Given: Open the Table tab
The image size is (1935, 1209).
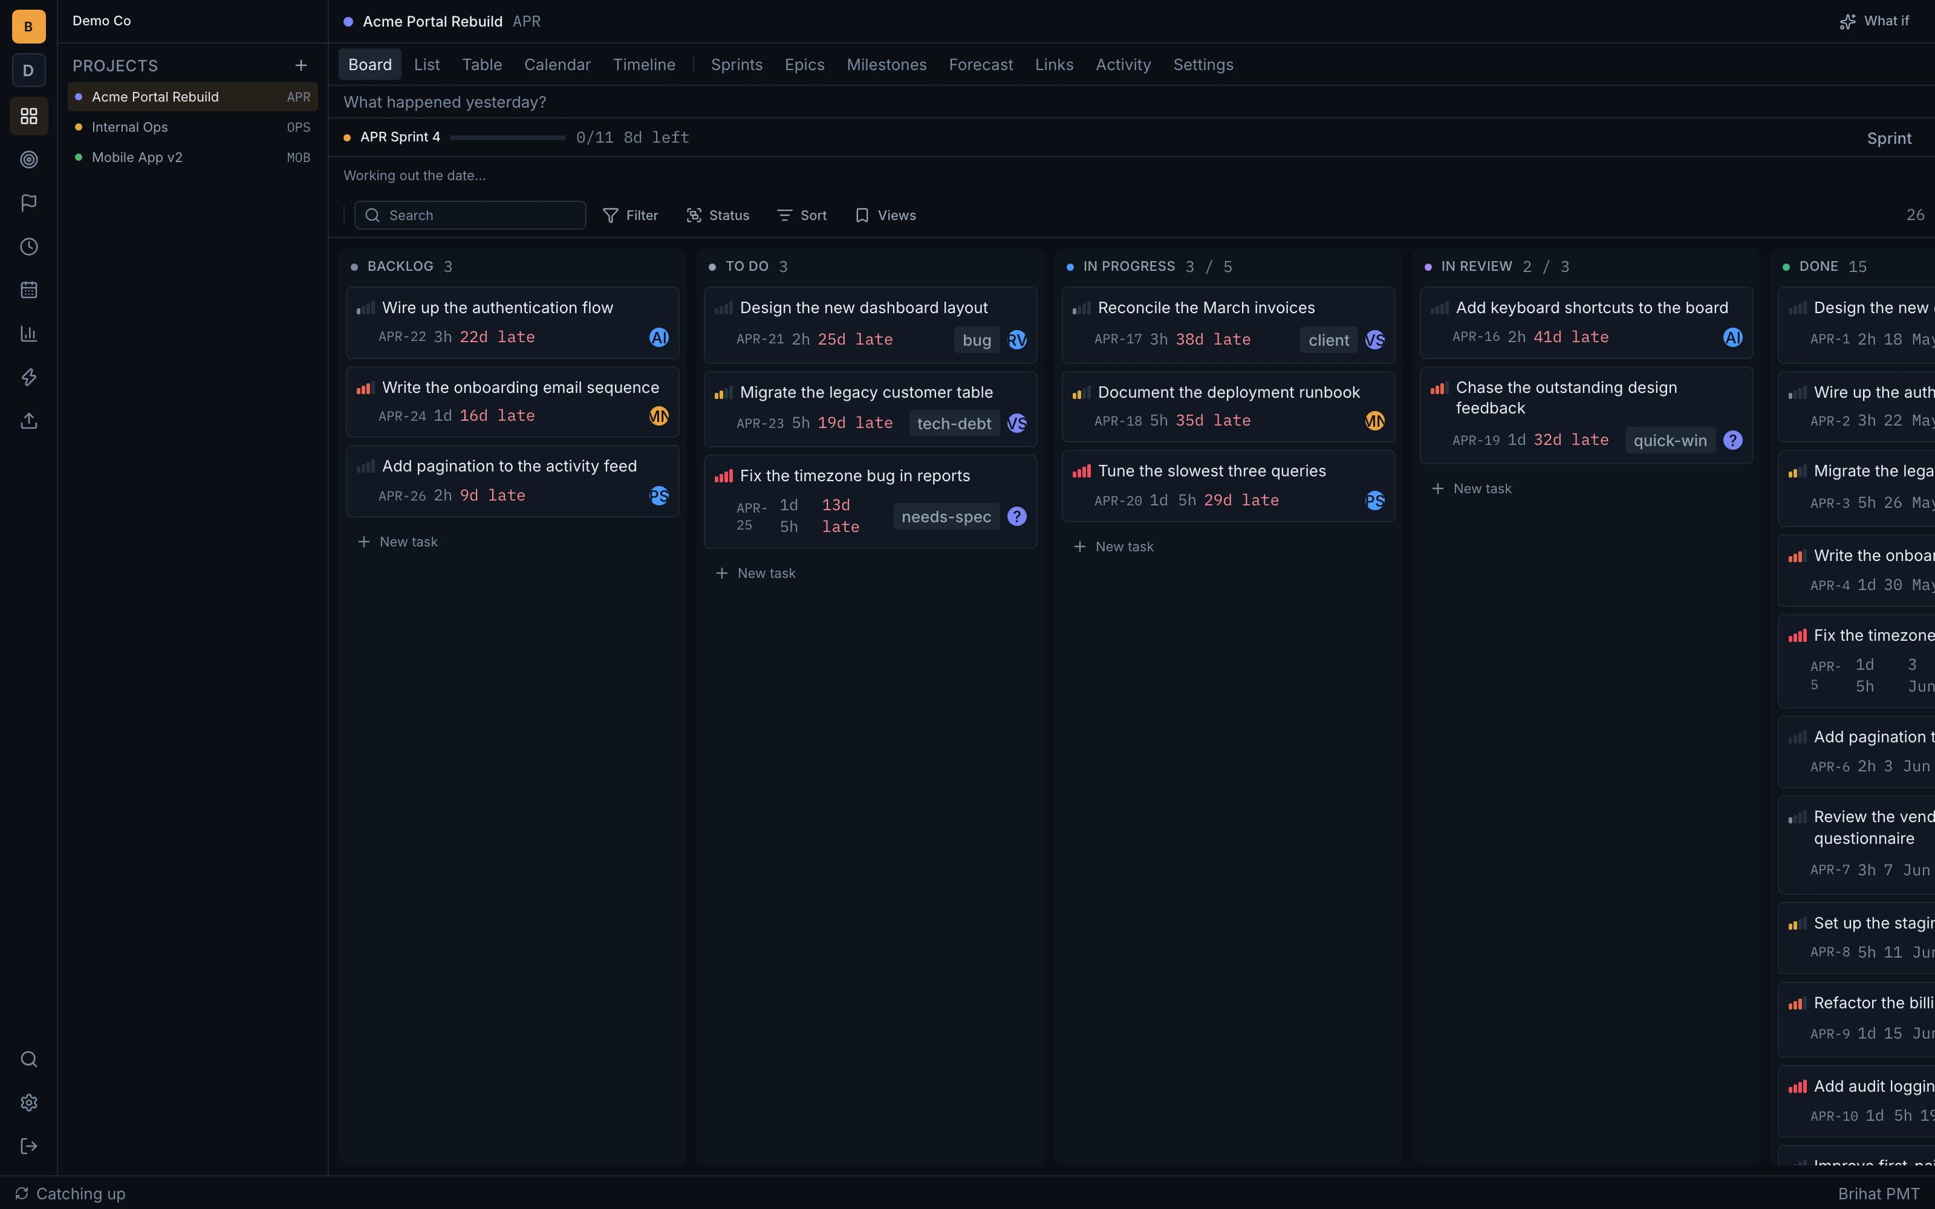Looking at the screenshot, I should pos(482,65).
